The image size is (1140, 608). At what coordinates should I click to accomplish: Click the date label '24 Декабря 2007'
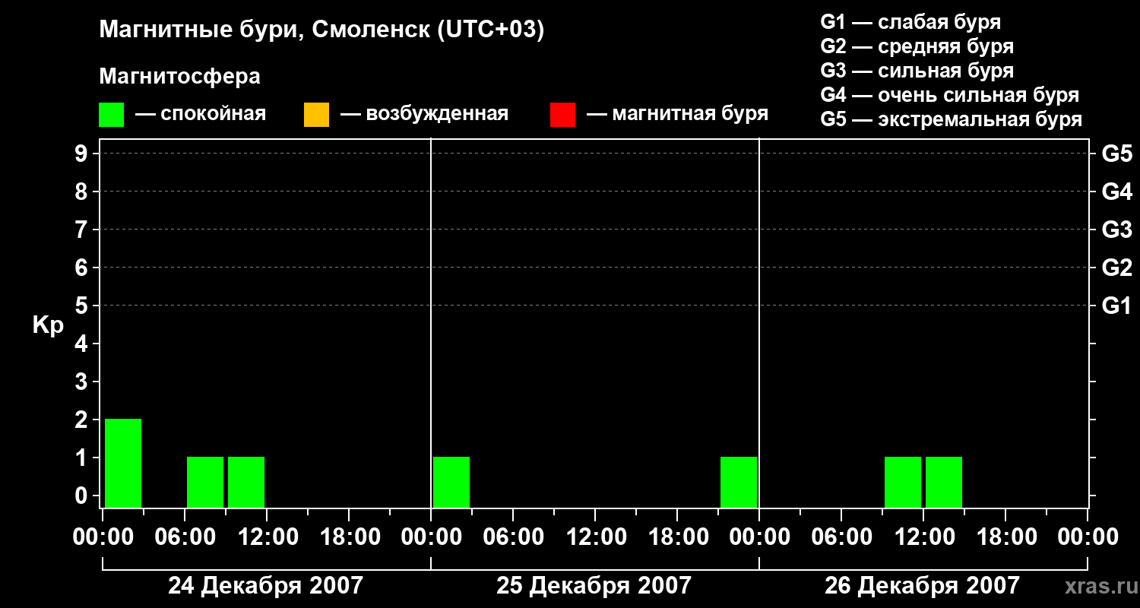(x=266, y=586)
